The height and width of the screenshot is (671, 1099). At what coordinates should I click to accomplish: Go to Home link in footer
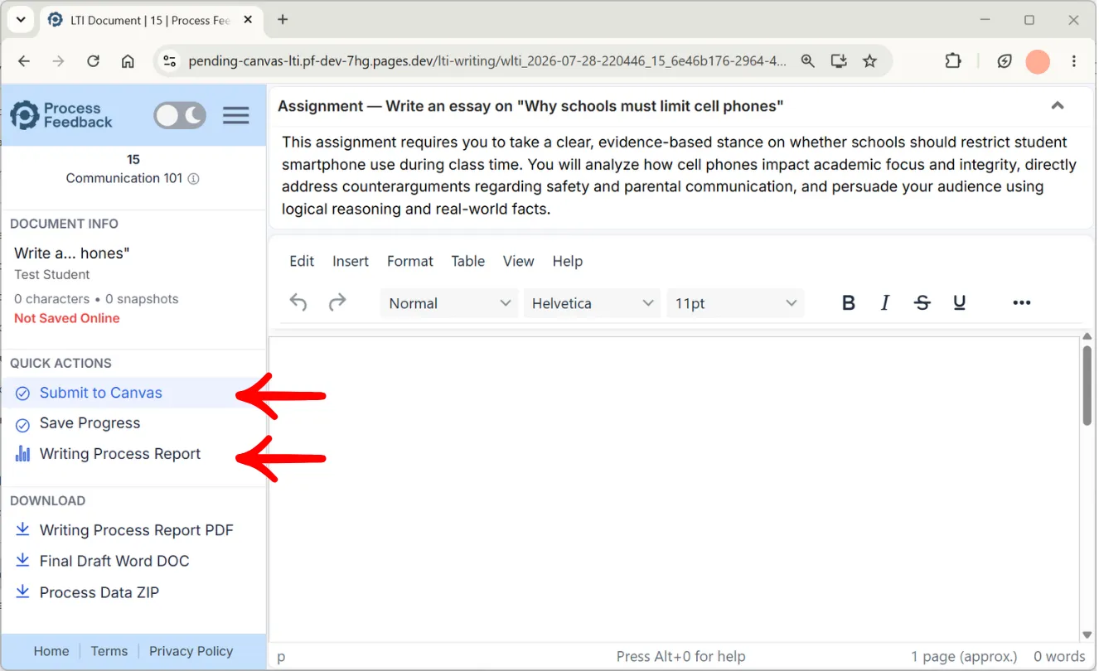[x=51, y=651]
